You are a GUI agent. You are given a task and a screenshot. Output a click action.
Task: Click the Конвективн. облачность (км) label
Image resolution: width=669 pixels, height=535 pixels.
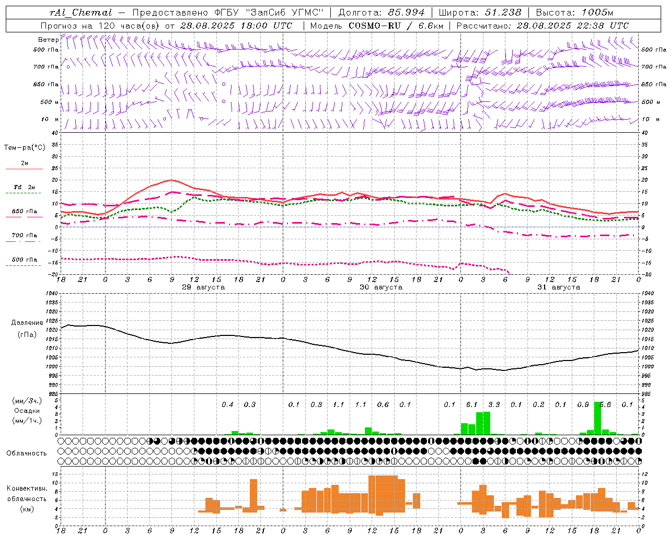27,499
